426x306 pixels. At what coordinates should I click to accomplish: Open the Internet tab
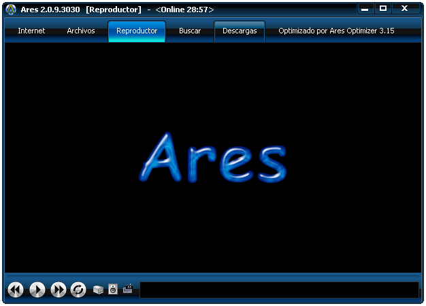tap(31, 31)
